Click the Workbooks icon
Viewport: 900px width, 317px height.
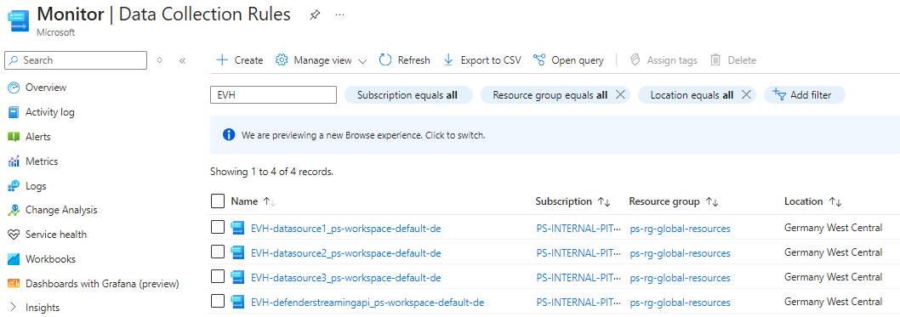click(x=14, y=259)
